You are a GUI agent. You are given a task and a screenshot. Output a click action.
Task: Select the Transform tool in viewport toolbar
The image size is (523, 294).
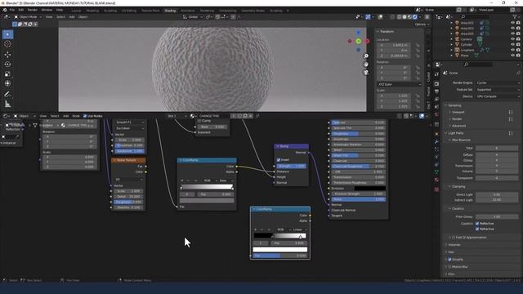[x=7, y=83]
